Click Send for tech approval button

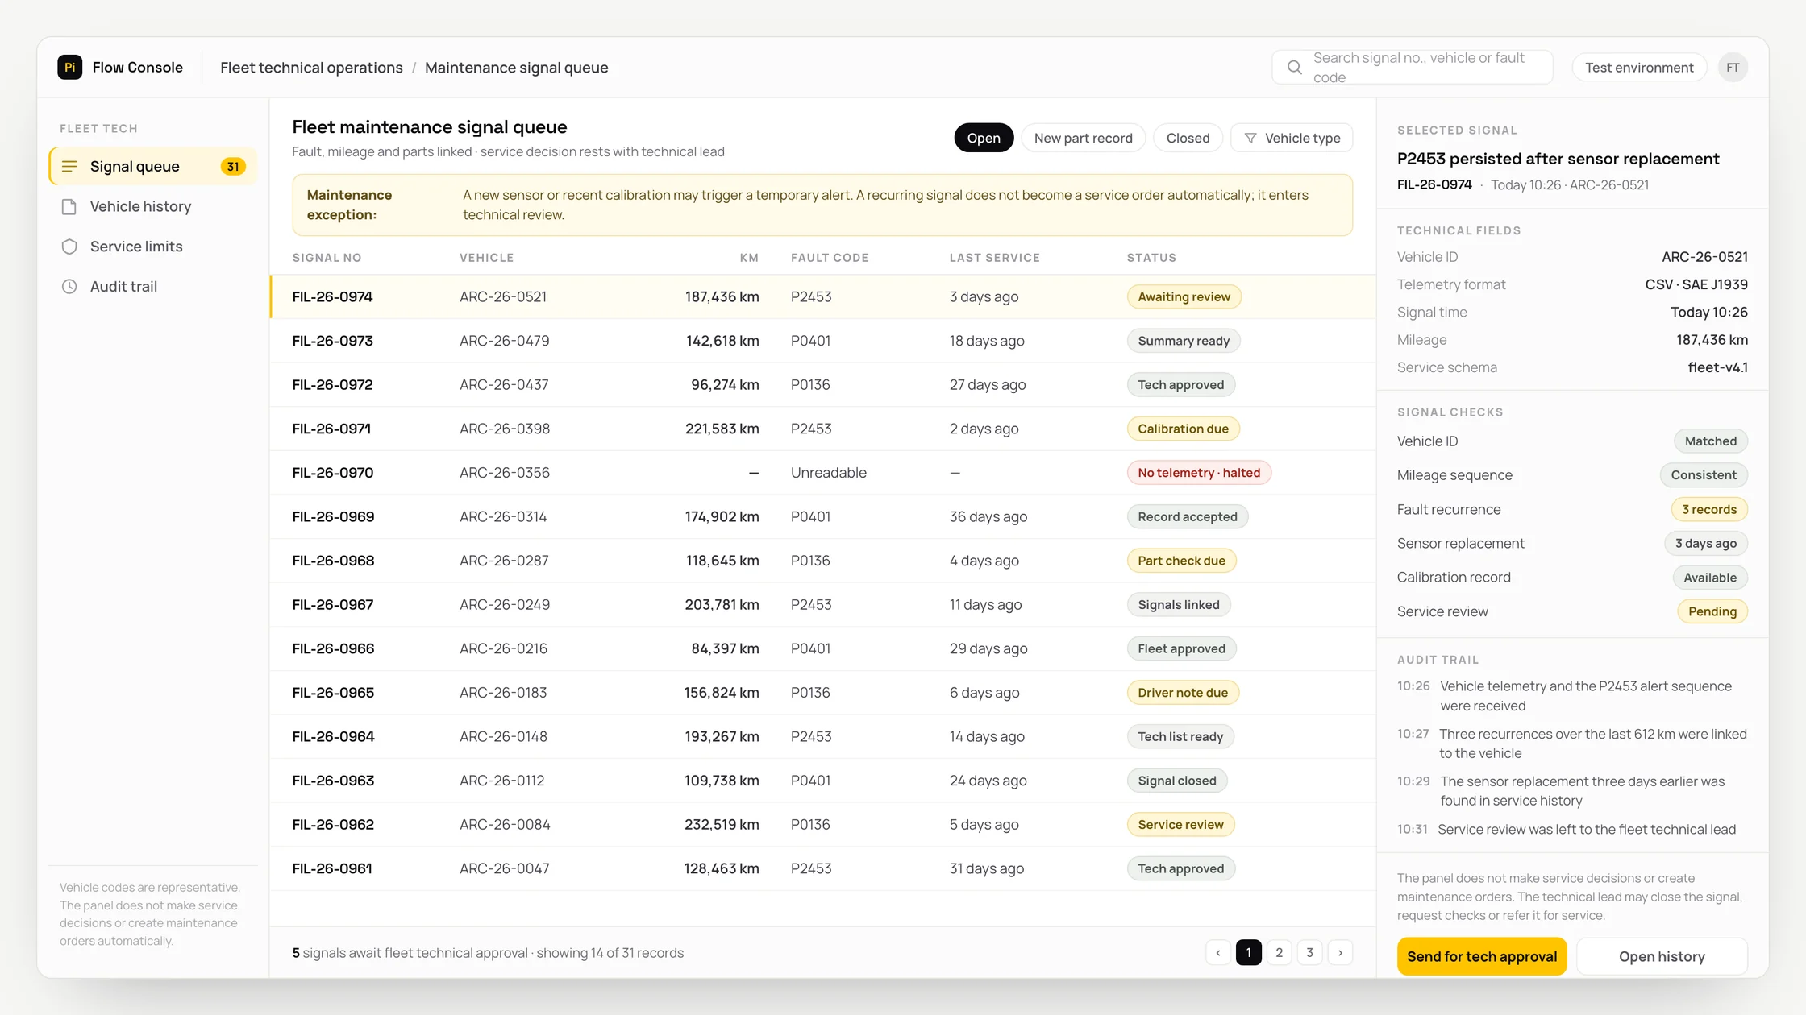pyautogui.click(x=1482, y=957)
